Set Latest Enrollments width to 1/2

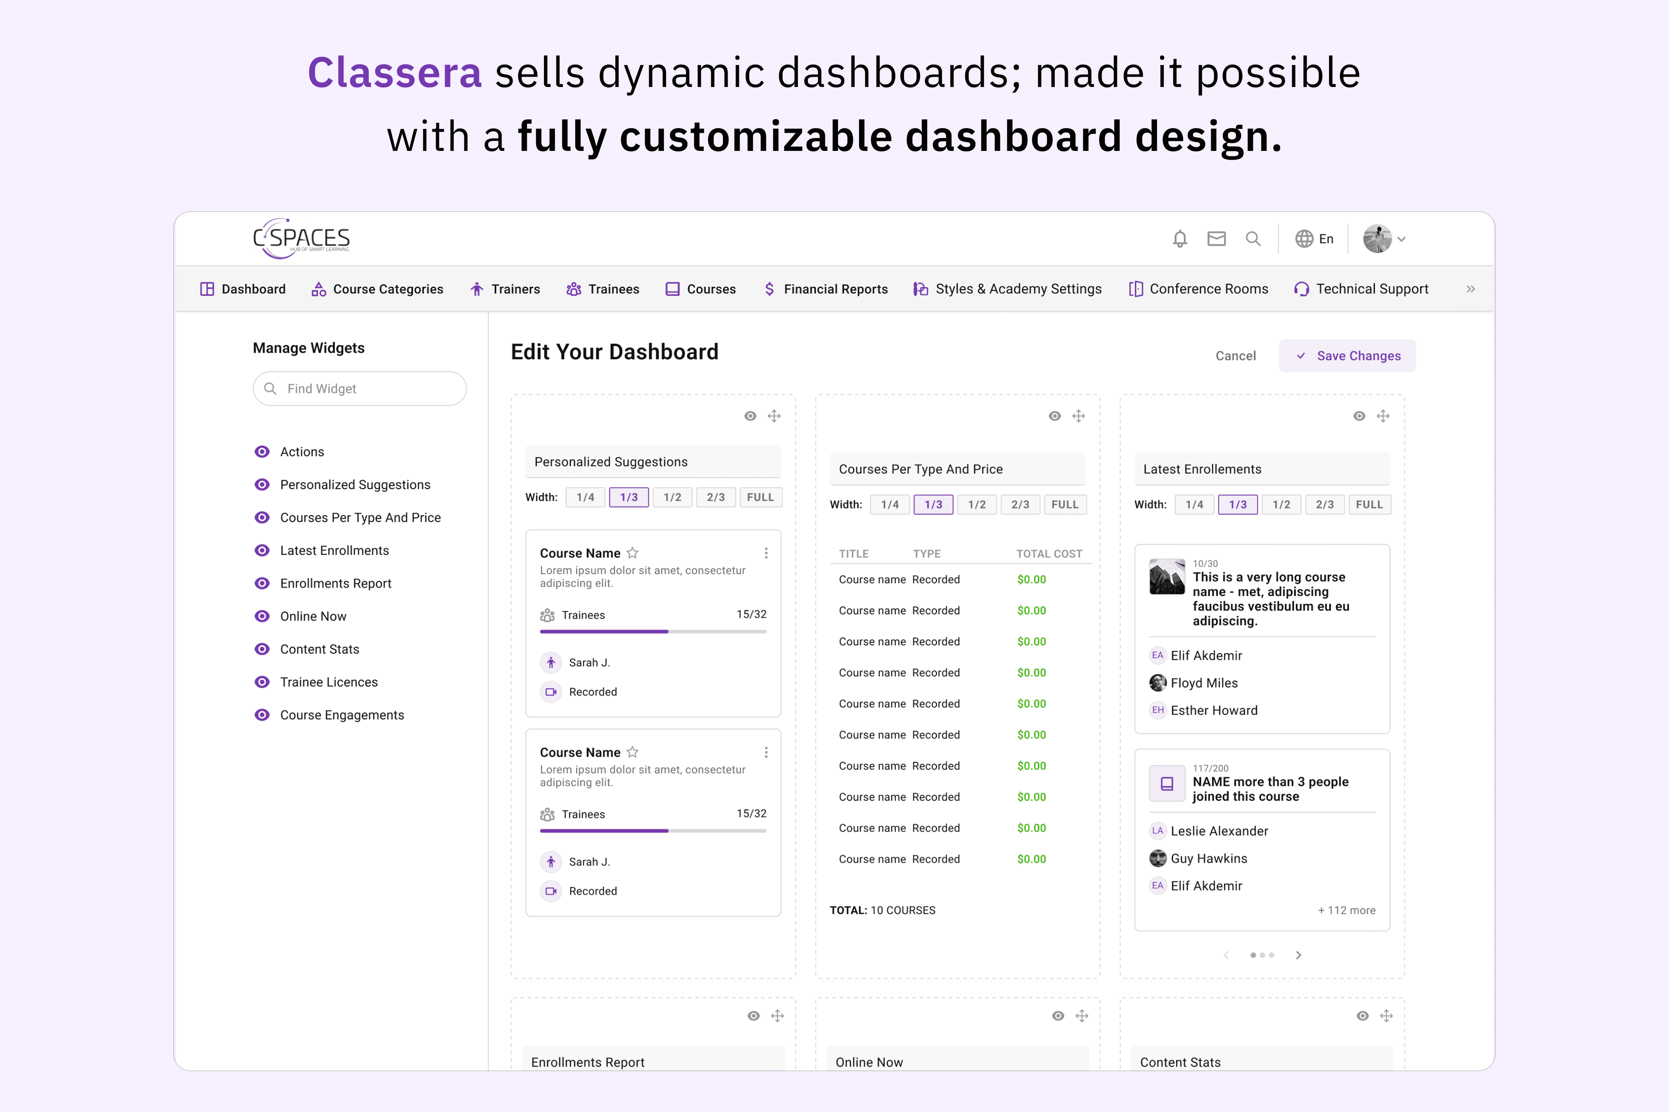1281,505
